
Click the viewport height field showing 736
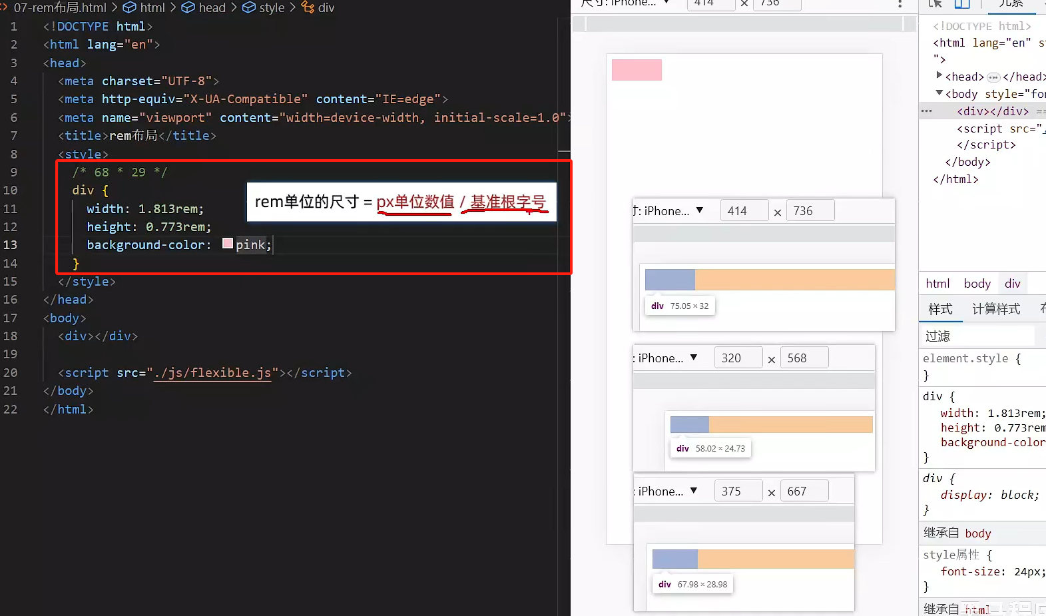coord(776,3)
